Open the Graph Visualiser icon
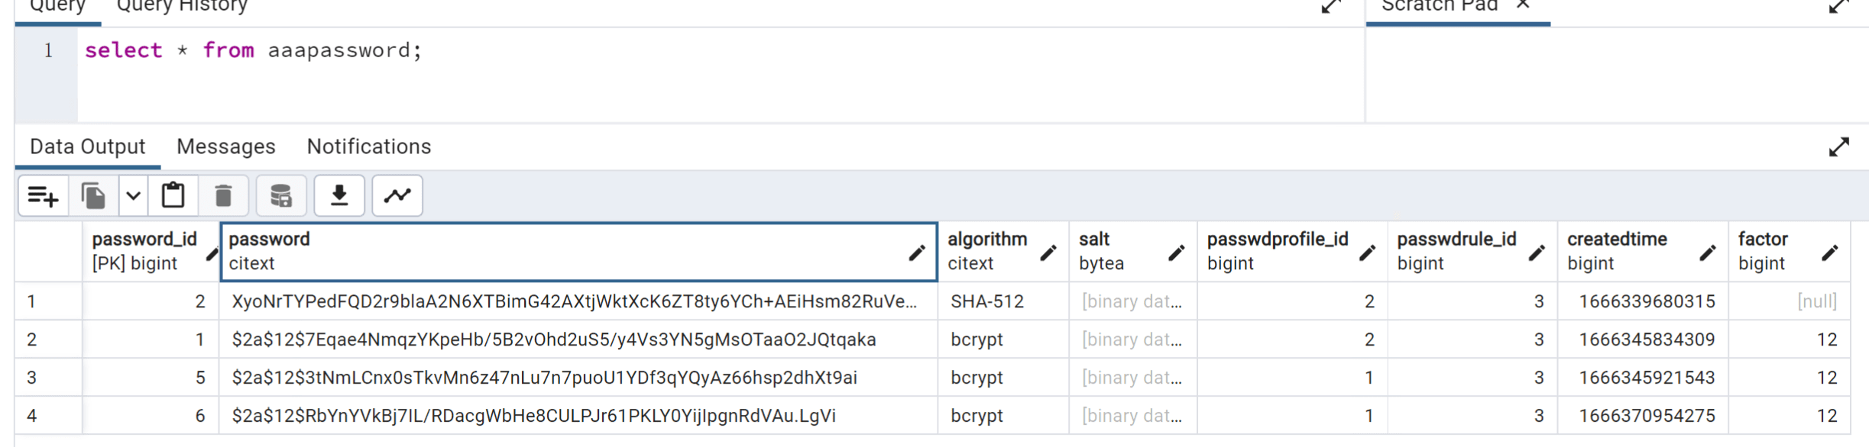This screenshot has height=447, width=1869. click(397, 196)
